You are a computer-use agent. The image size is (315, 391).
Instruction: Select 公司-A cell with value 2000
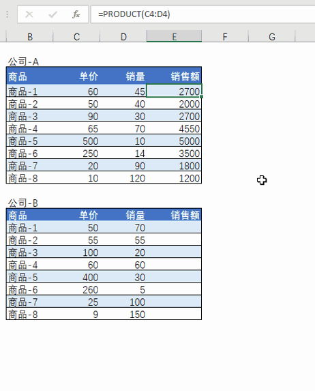point(174,104)
